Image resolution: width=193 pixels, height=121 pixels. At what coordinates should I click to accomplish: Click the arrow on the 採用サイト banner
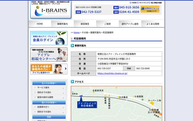point(66,69)
